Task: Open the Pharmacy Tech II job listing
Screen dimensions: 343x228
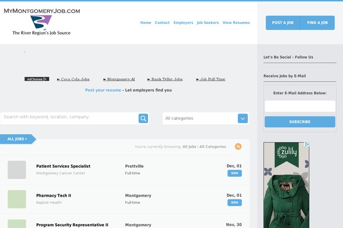Action: click(x=54, y=196)
